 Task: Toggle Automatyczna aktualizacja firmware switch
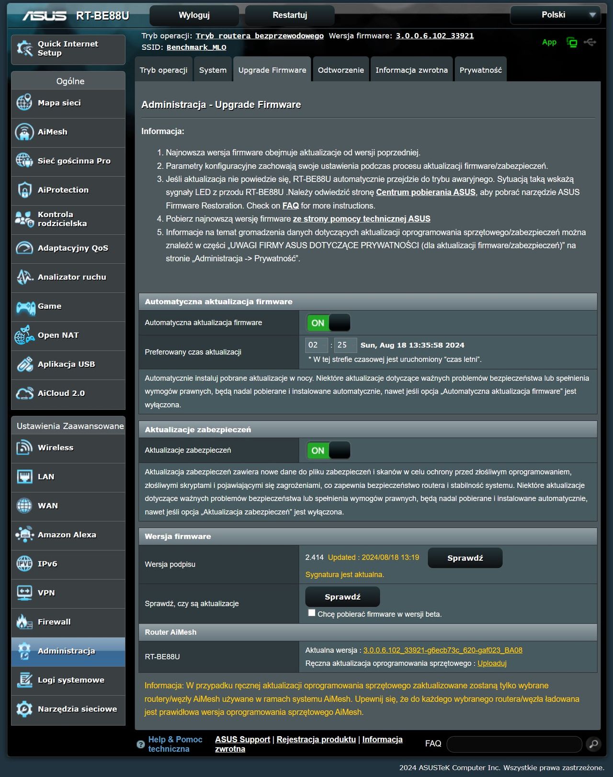(328, 323)
